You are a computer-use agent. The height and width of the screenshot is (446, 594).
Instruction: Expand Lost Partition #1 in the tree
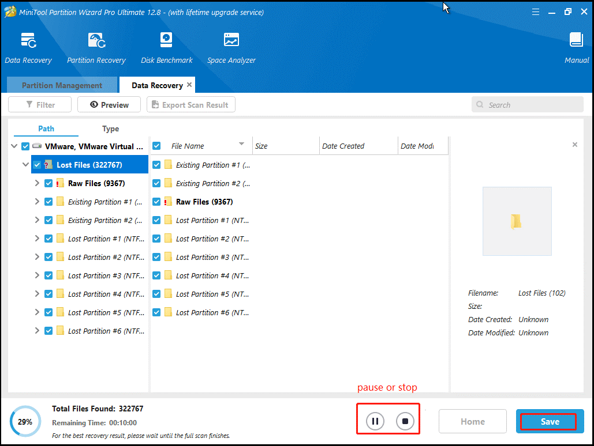coord(37,239)
